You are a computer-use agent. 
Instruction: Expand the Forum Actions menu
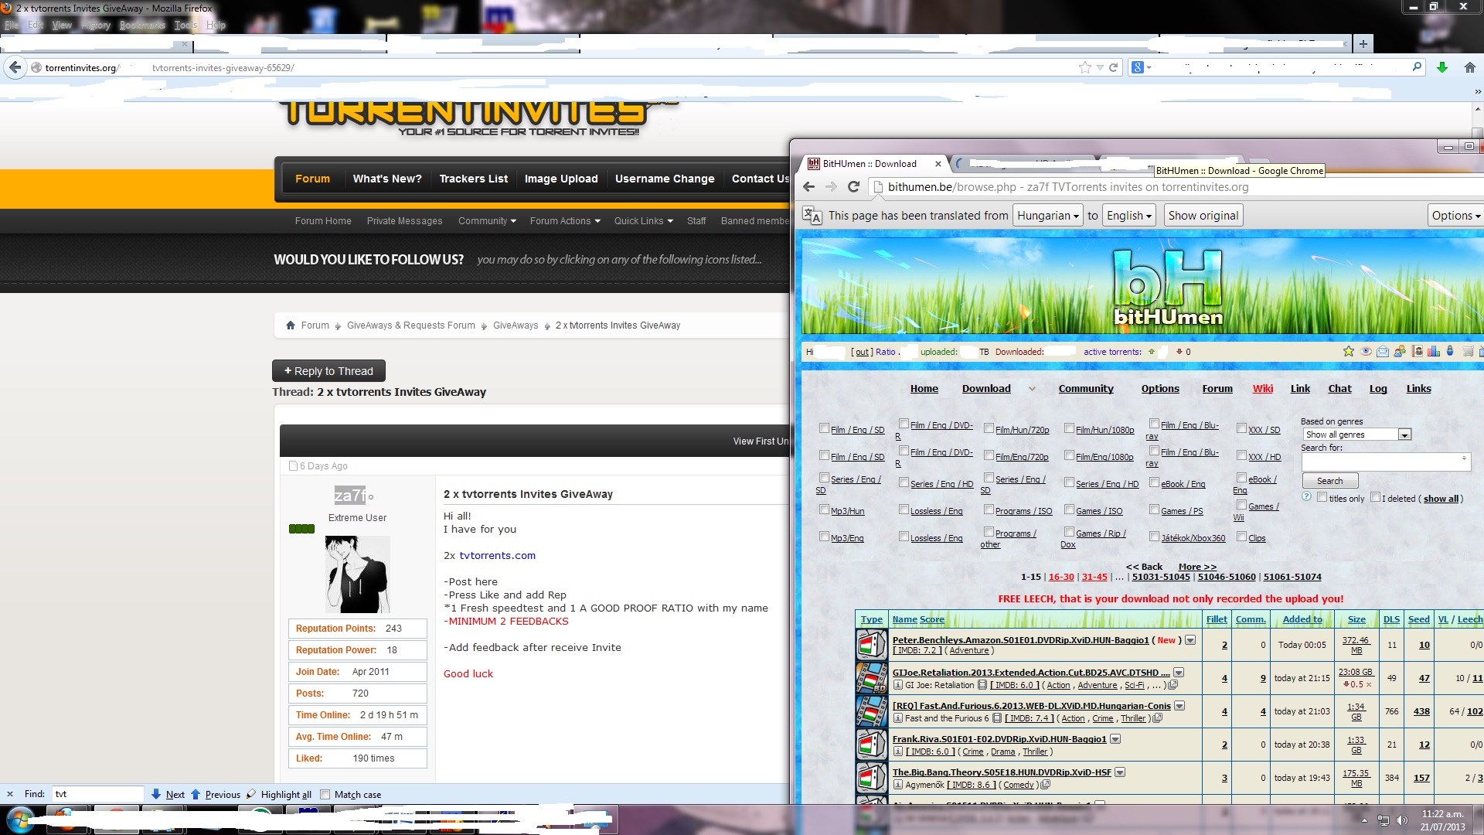click(x=565, y=221)
